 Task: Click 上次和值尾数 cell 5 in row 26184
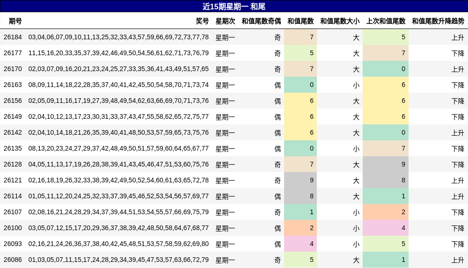click(386, 37)
